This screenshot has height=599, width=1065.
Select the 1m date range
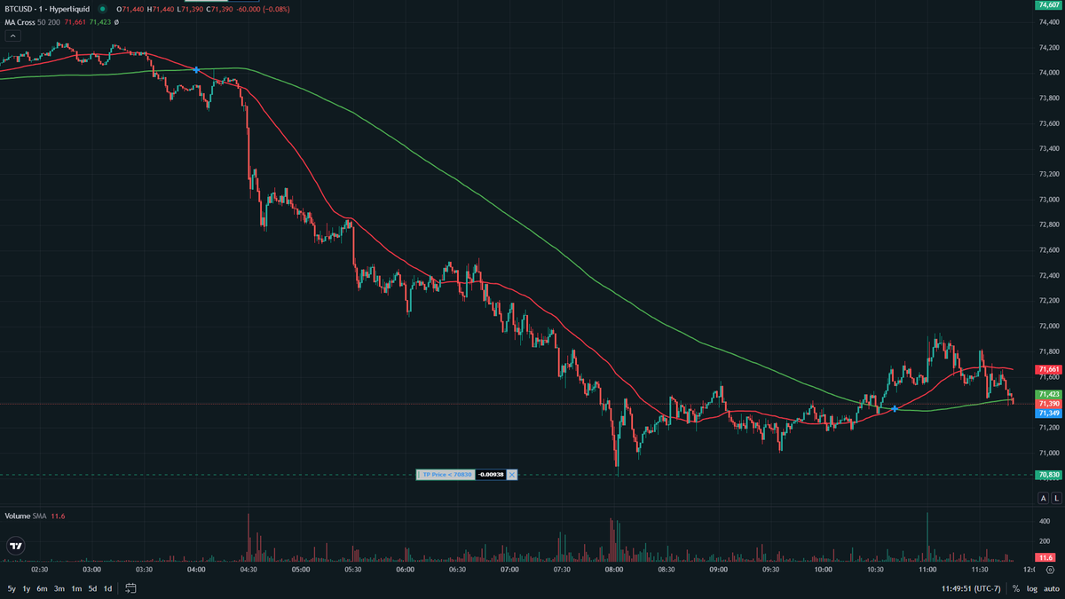pyautogui.click(x=76, y=588)
